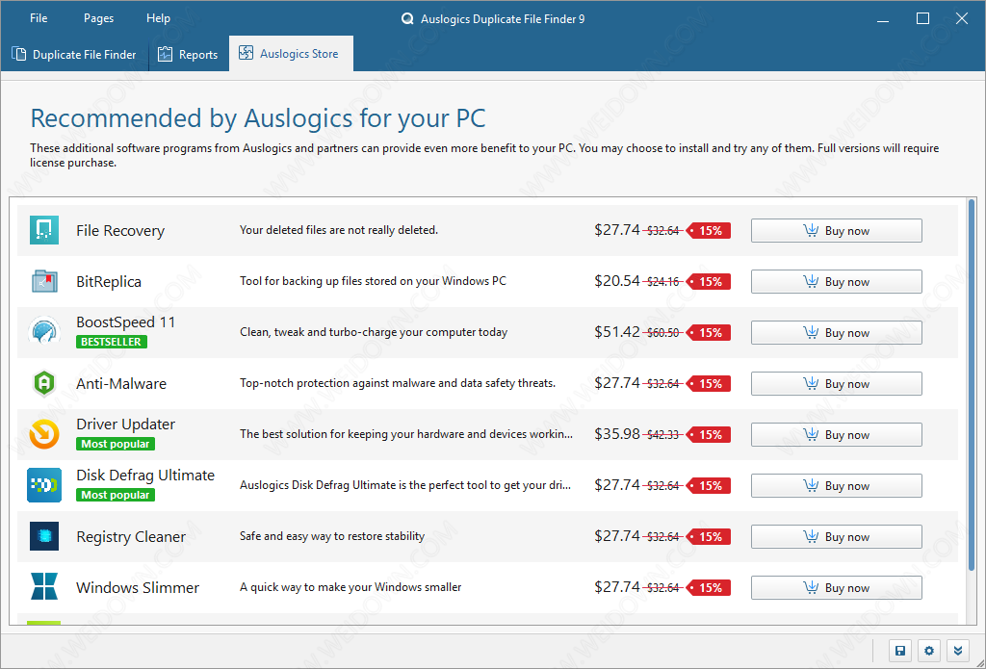Click the BitReplica folder icon
Viewport: 986px width, 669px height.
[x=44, y=281]
